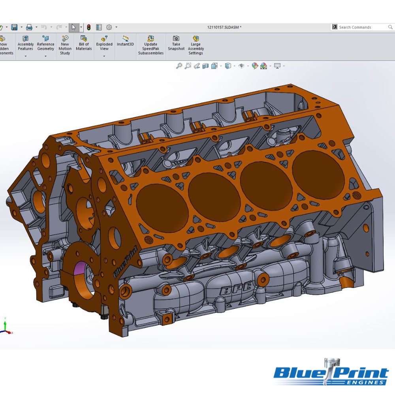Click Apply Scene icon
395x395 pixels.
click(x=264, y=66)
